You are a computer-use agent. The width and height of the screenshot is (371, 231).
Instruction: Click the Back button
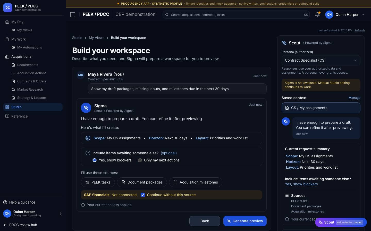[x=205, y=221]
